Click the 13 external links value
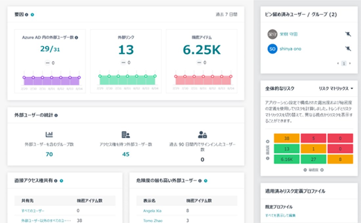The height and width of the screenshot is (223, 361). [x=126, y=50]
